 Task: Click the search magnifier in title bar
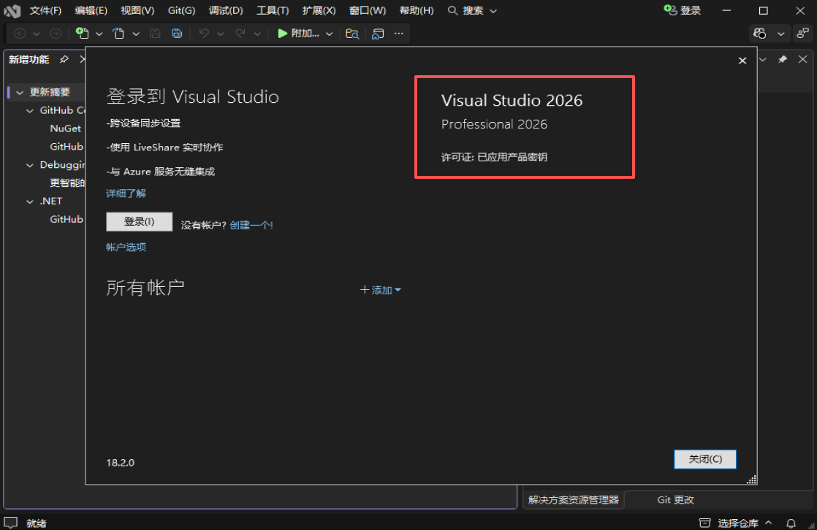(453, 10)
